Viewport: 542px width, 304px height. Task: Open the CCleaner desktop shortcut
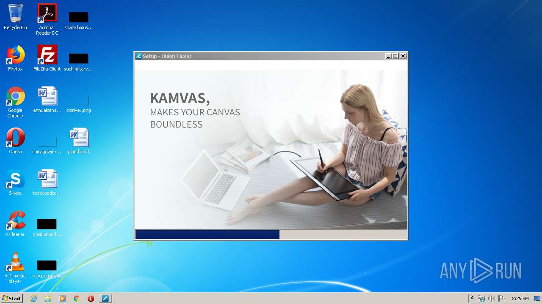point(15,224)
